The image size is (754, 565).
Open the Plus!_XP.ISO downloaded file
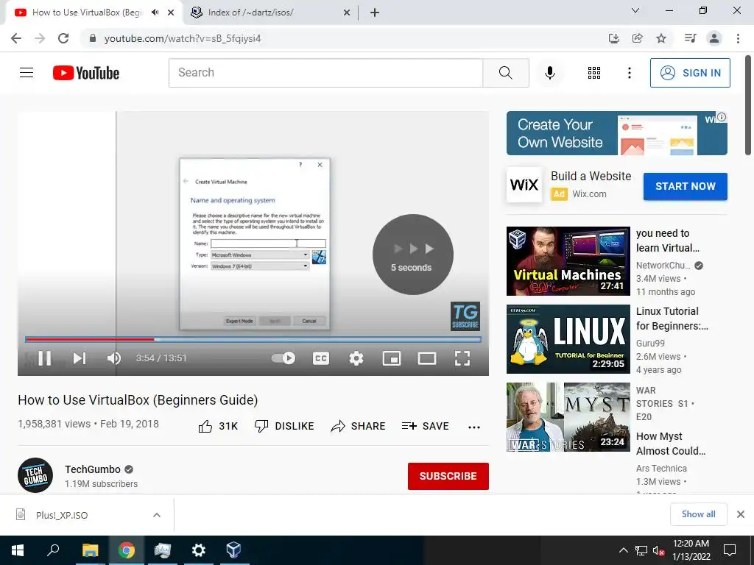pos(62,515)
